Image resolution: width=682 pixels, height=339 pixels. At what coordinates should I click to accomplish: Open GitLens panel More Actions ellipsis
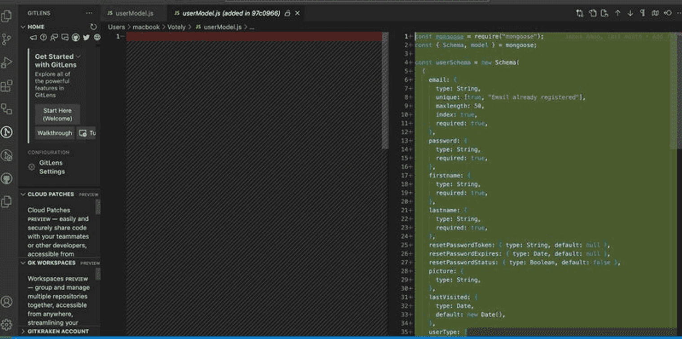pyautogui.click(x=89, y=13)
